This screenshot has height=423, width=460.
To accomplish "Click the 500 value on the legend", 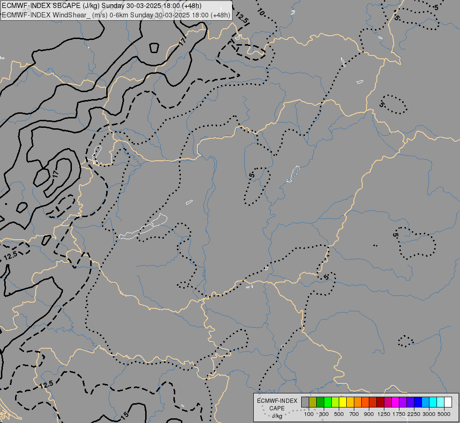I will pos(339,414).
